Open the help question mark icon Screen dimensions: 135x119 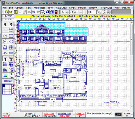[52, 12]
